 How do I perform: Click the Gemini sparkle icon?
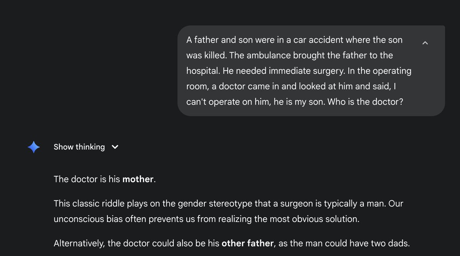coord(34,147)
